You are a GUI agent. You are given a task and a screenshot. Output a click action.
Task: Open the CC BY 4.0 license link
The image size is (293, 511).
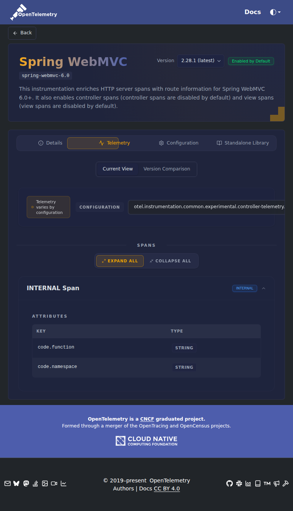pos(167,489)
